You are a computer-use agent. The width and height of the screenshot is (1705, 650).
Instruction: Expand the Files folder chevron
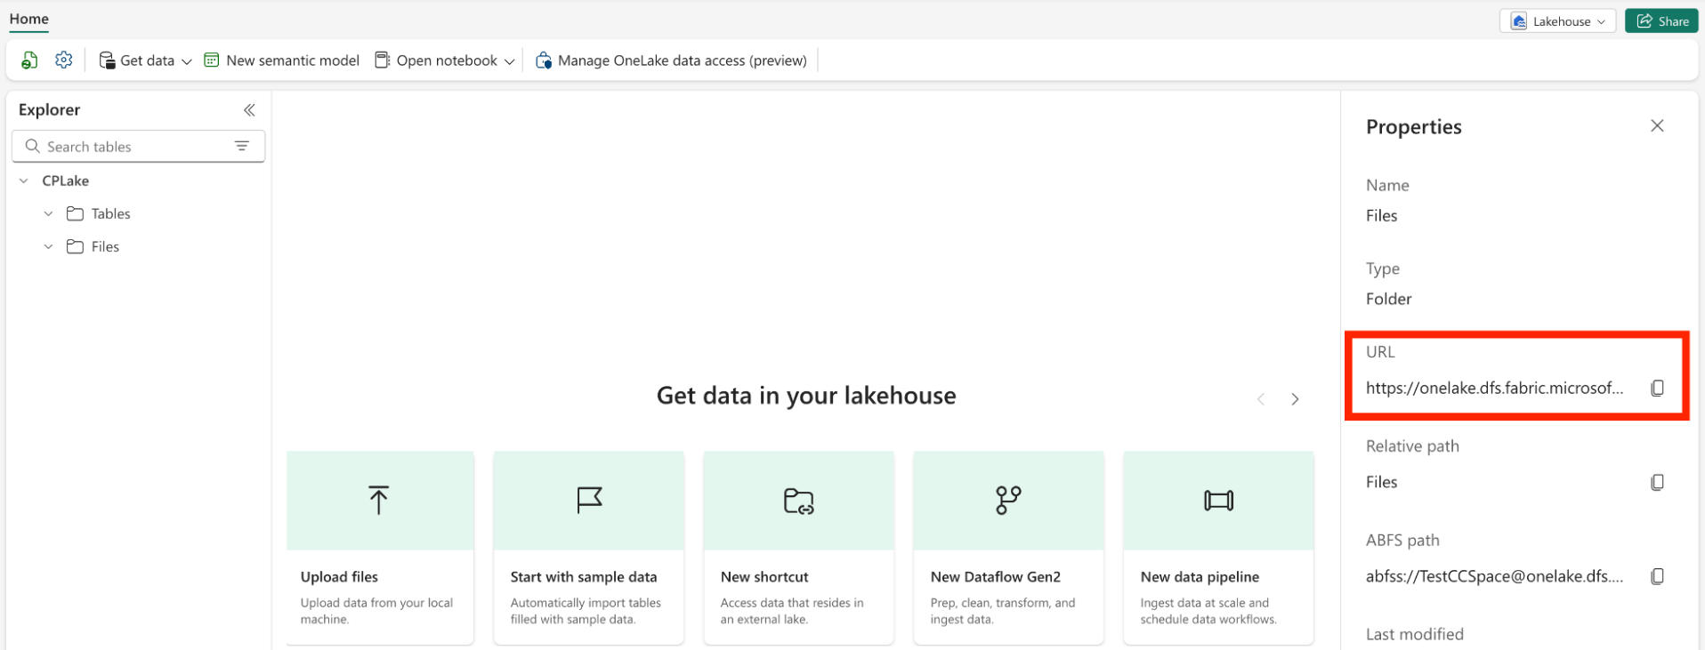pos(49,246)
